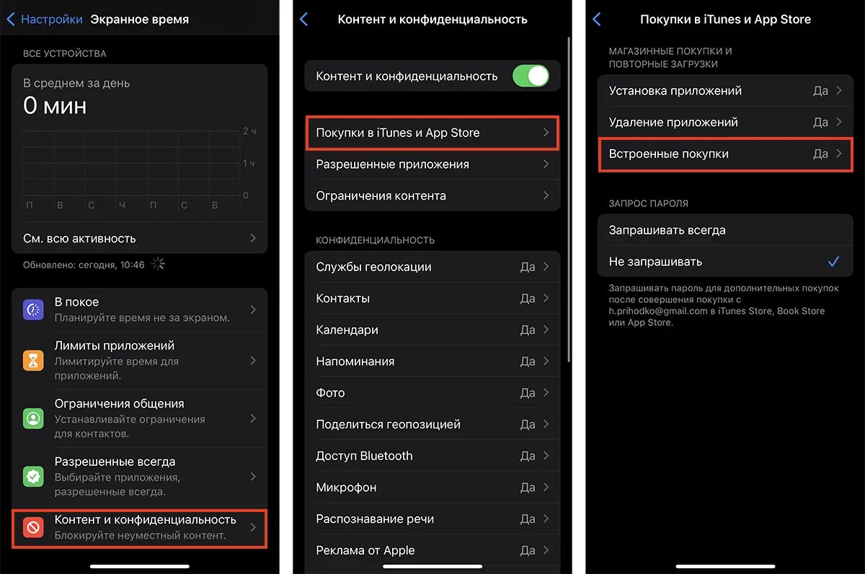Tap the green checkmark Разрешенные всегда icon
The width and height of the screenshot is (865, 574).
point(33,477)
